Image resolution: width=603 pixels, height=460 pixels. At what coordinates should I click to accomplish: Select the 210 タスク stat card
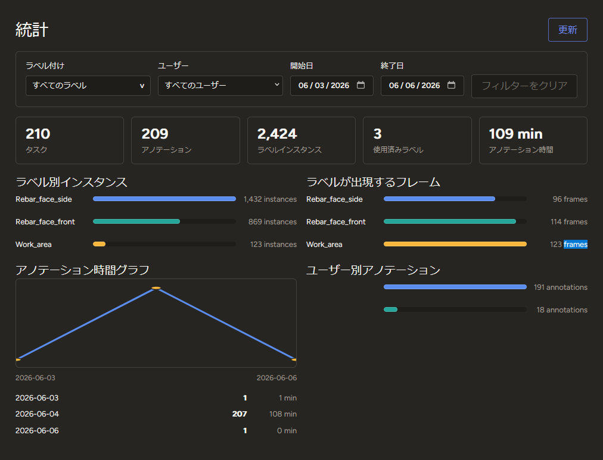point(70,140)
